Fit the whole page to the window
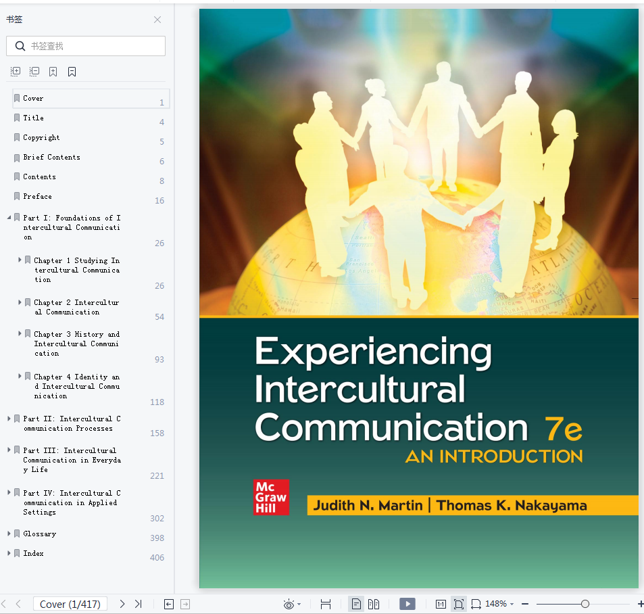Screen dimensions: 644x614 click(458, 604)
